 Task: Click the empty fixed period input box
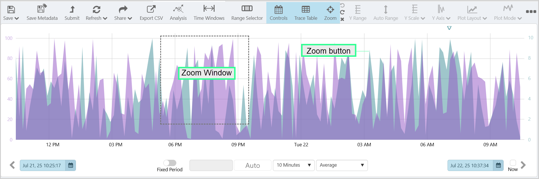[x=211, y=166]
